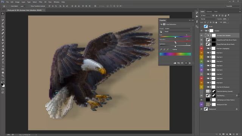
Task: Collapse the Pixelate group
Action: 204,31
